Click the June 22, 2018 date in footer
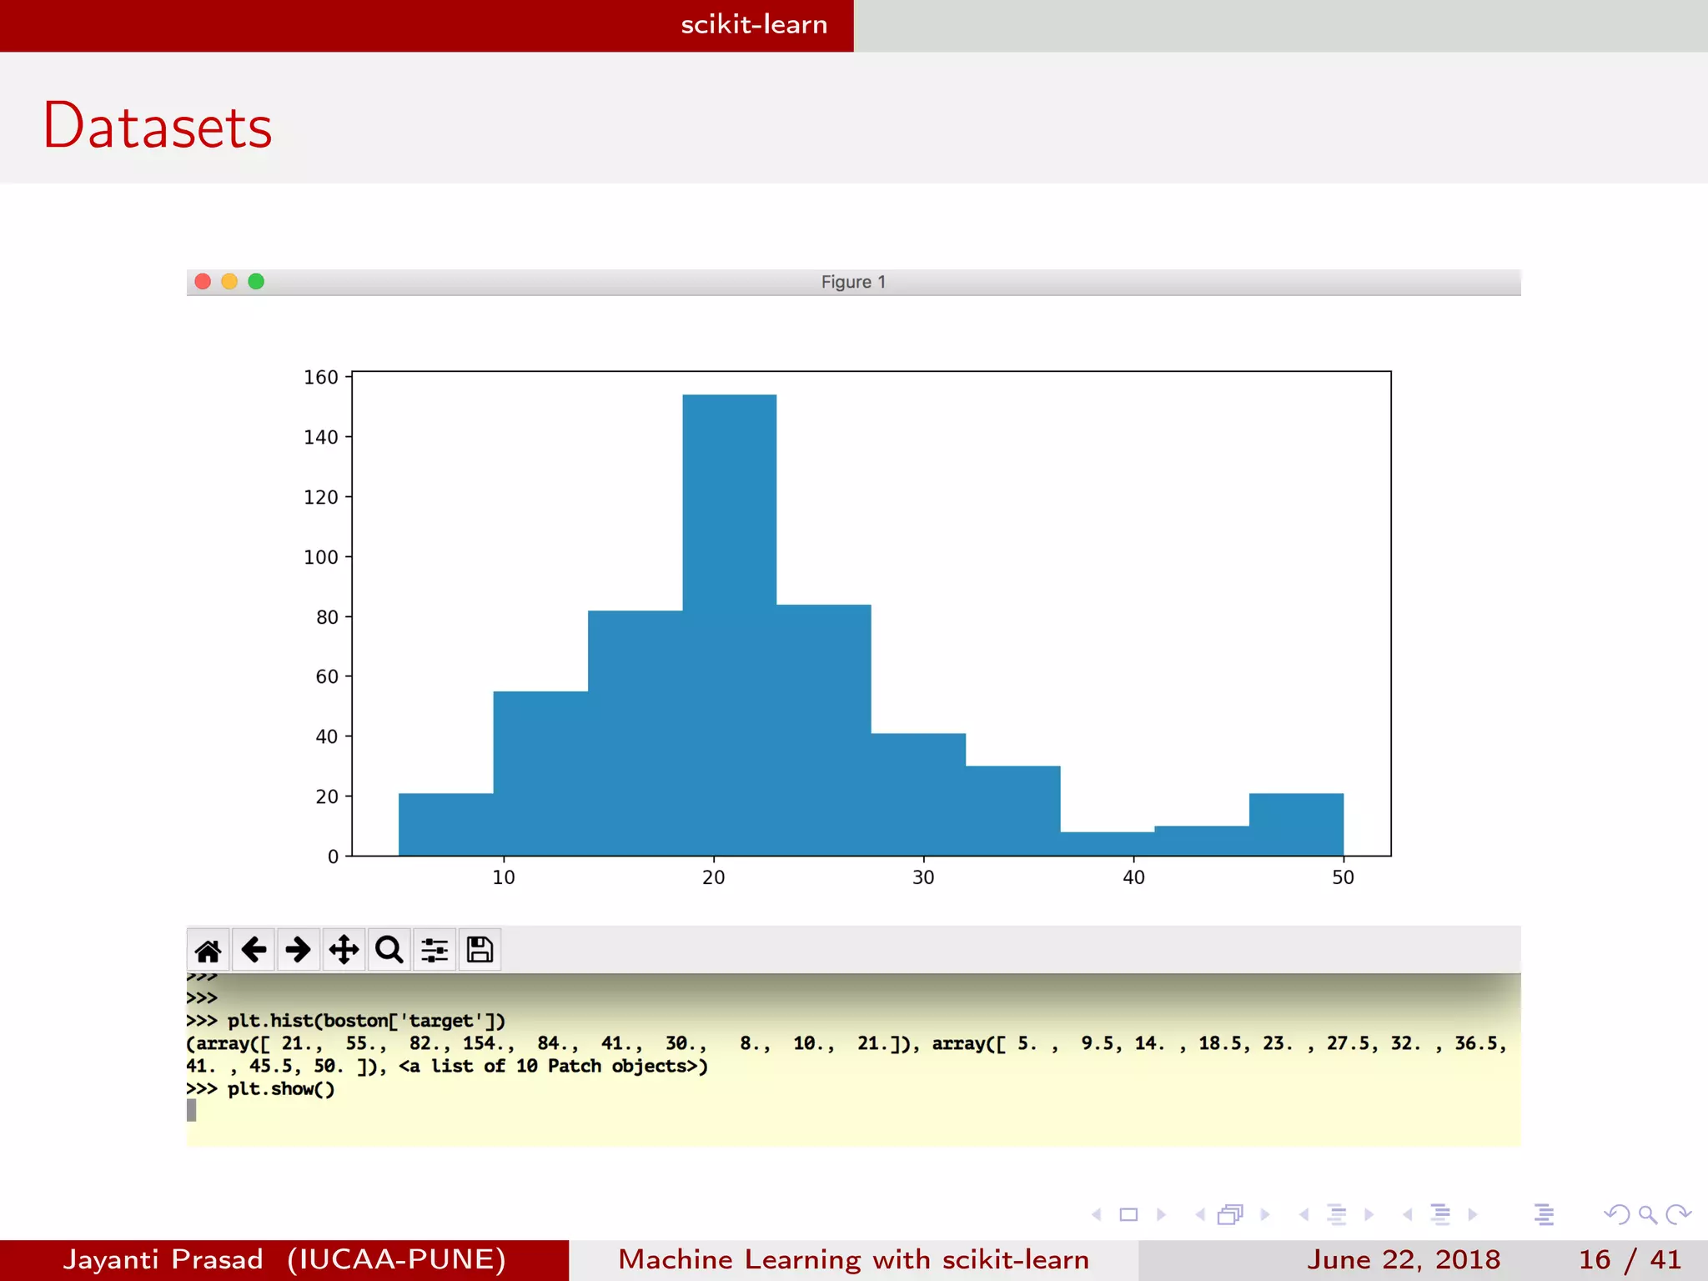 pyautogui.click(x=1403, y=1259)
